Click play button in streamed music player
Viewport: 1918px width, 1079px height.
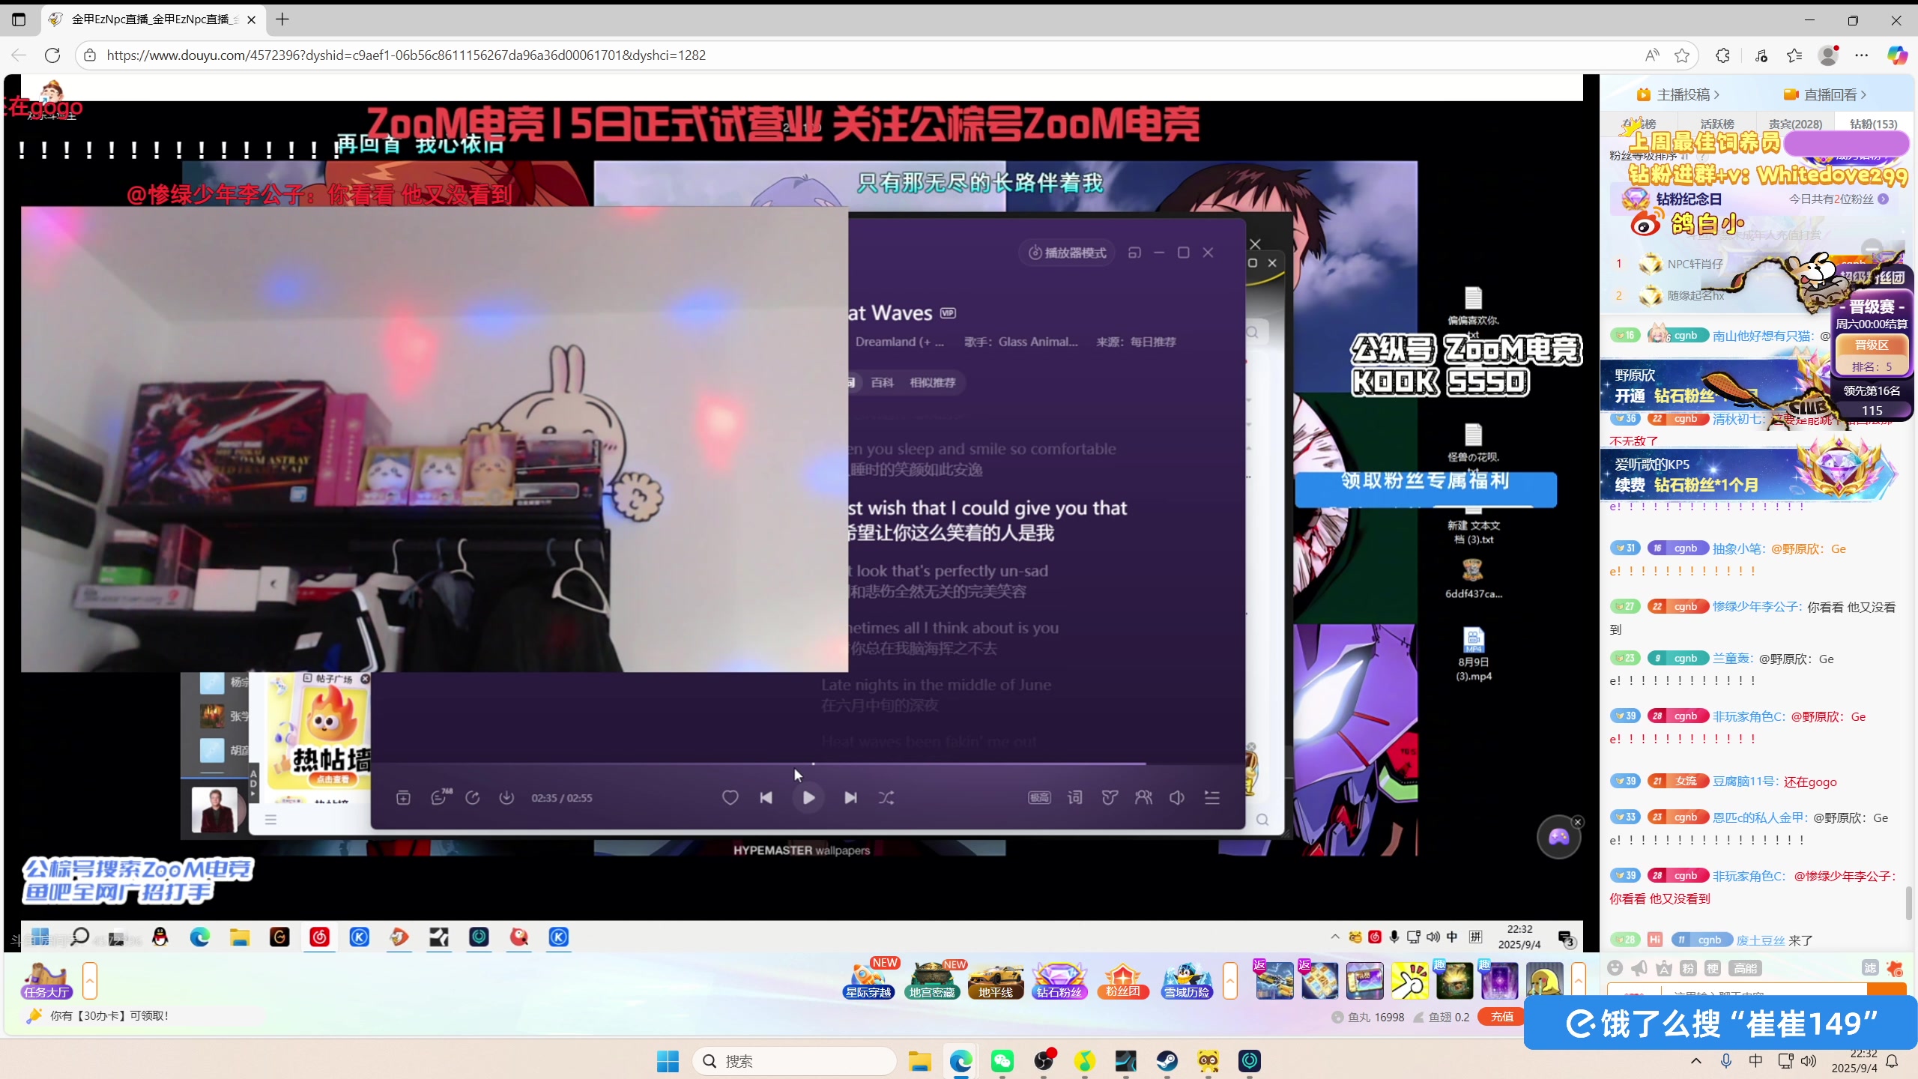[x=809, y=798]
